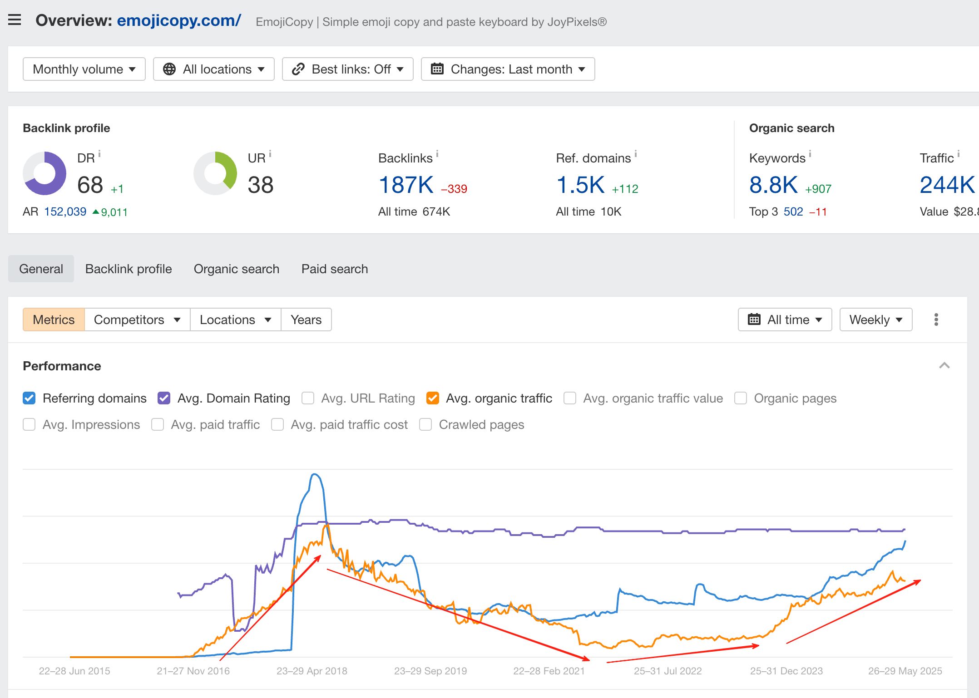Select the General tab
Screen dimensions: 979x698
(41, 269)
